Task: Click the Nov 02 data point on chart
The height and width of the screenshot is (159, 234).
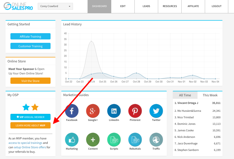Action: [x=193, y=75]
